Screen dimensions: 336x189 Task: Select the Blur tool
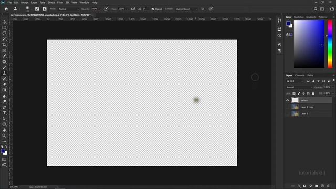pyautogui.click(x=4, y=96)
